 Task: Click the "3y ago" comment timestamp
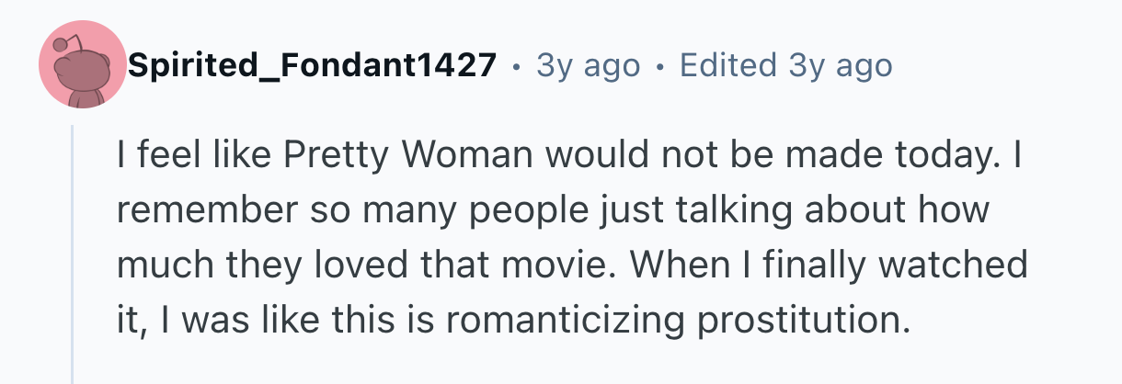588,66
